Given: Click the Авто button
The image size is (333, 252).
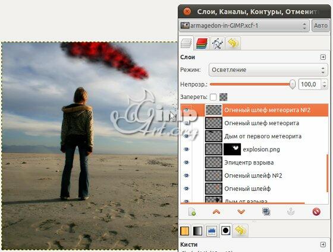Looking at the screenshot, I should pyautogui.click(x=321, y=25).
